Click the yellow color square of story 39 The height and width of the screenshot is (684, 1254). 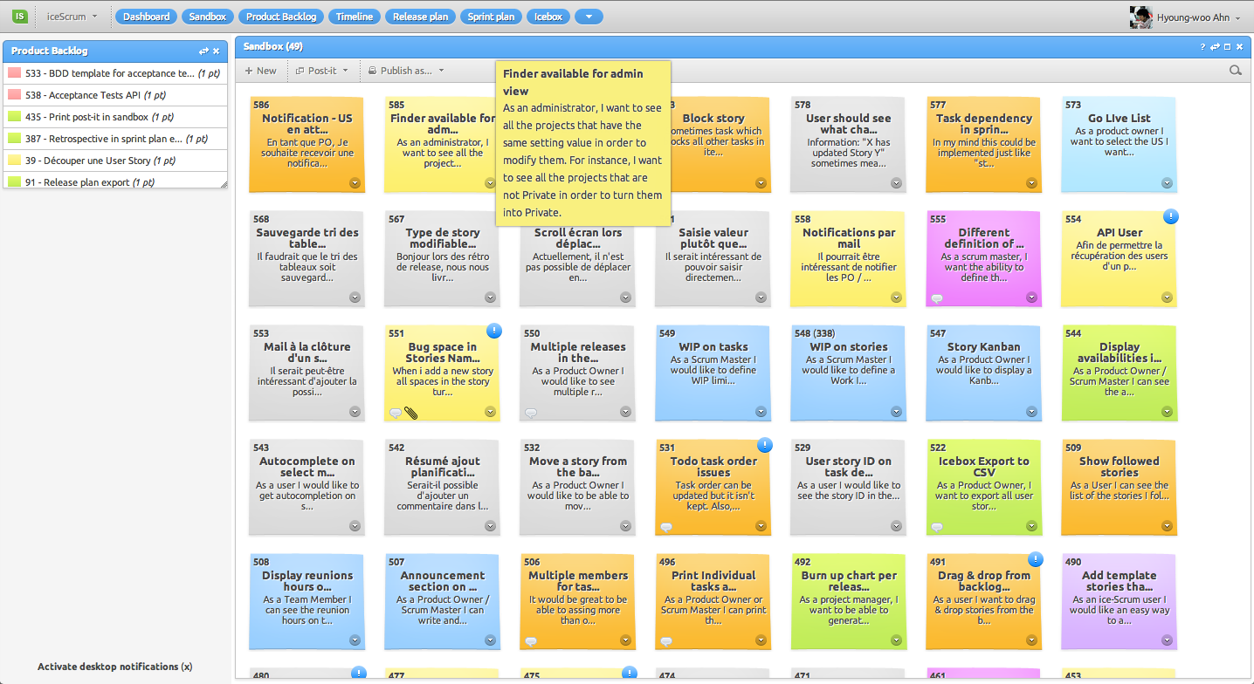coord(15,161)
